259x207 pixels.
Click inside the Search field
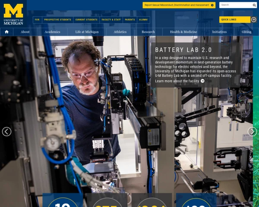click(x=236, y=5)
